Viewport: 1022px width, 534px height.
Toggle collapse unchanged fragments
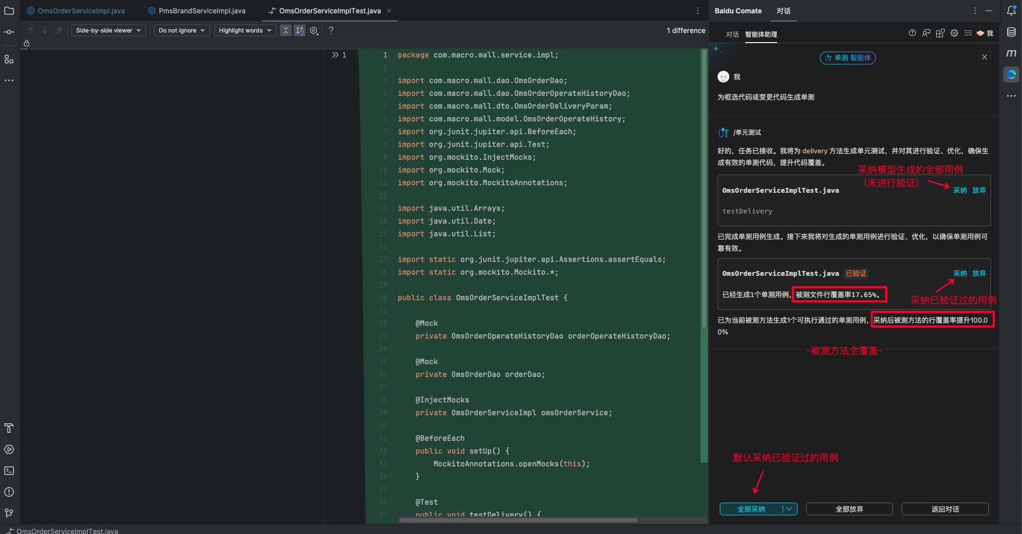pos(286,30)
